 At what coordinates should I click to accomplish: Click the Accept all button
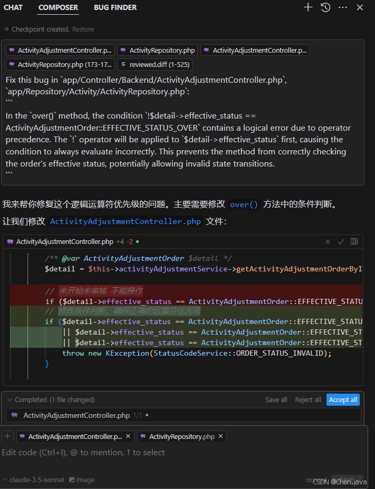coord(343,400)
